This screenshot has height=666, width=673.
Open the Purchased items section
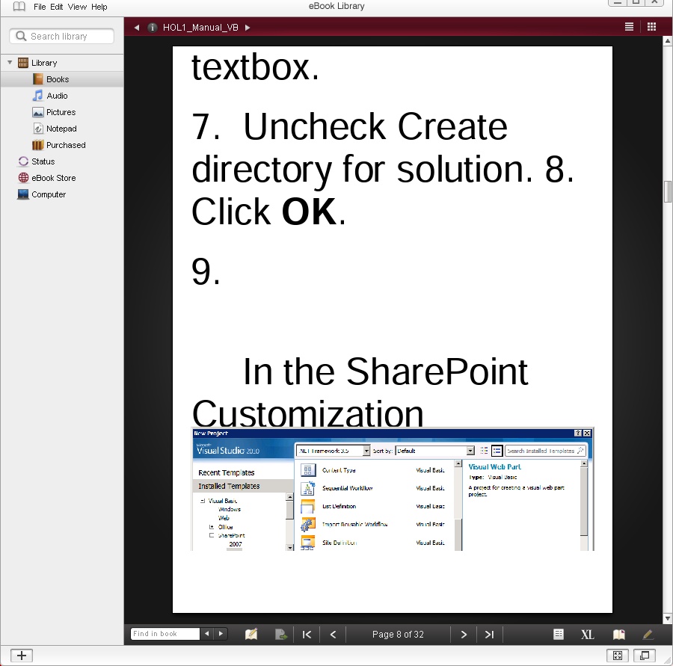click(x=66, y=145)
